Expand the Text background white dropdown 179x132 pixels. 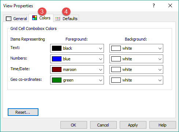pos(136,48)
